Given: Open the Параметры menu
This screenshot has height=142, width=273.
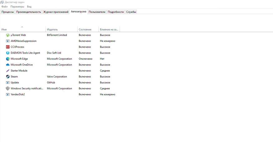Looking at the screenshot, I should click(17, 7).
